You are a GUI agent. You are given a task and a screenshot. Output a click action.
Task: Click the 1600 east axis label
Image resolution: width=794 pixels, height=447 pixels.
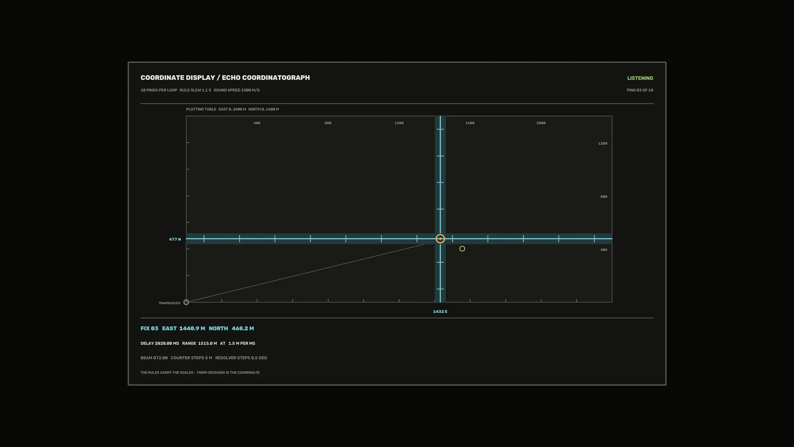point(470,123)
